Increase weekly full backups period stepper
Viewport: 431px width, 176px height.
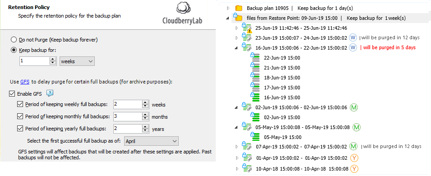(x=145, y=102)
